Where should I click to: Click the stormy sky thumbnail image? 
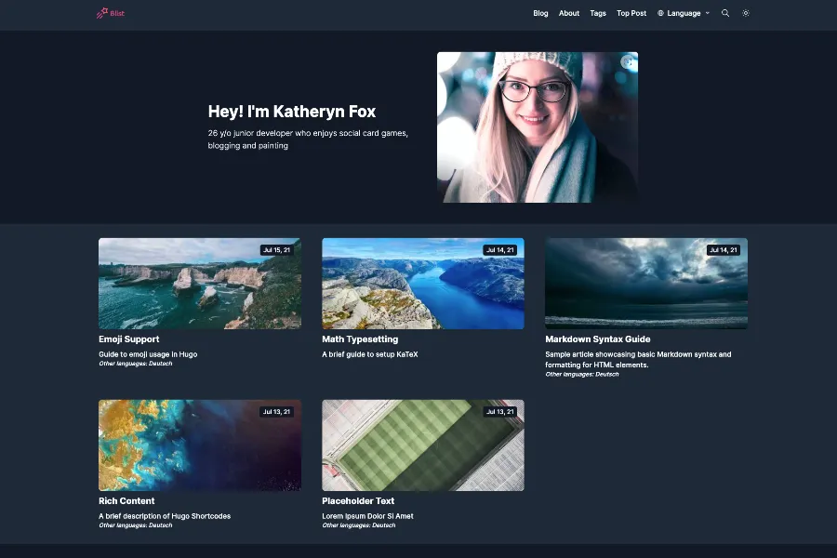coord(645,284)
